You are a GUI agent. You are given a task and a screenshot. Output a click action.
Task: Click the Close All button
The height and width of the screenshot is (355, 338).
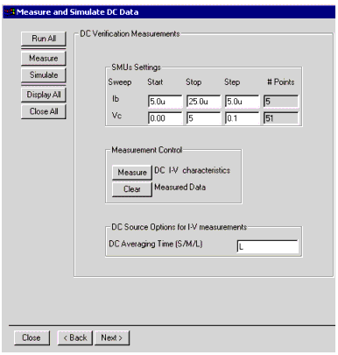tap(44, 111)
